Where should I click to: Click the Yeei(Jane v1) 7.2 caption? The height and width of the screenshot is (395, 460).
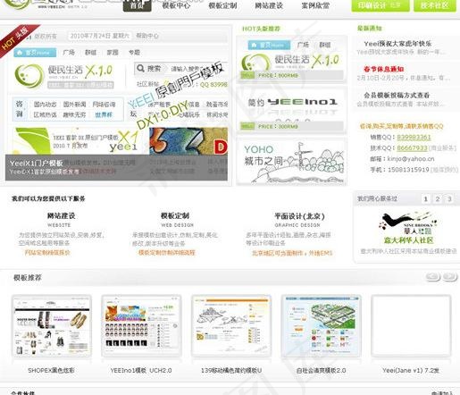pos(411,371)
